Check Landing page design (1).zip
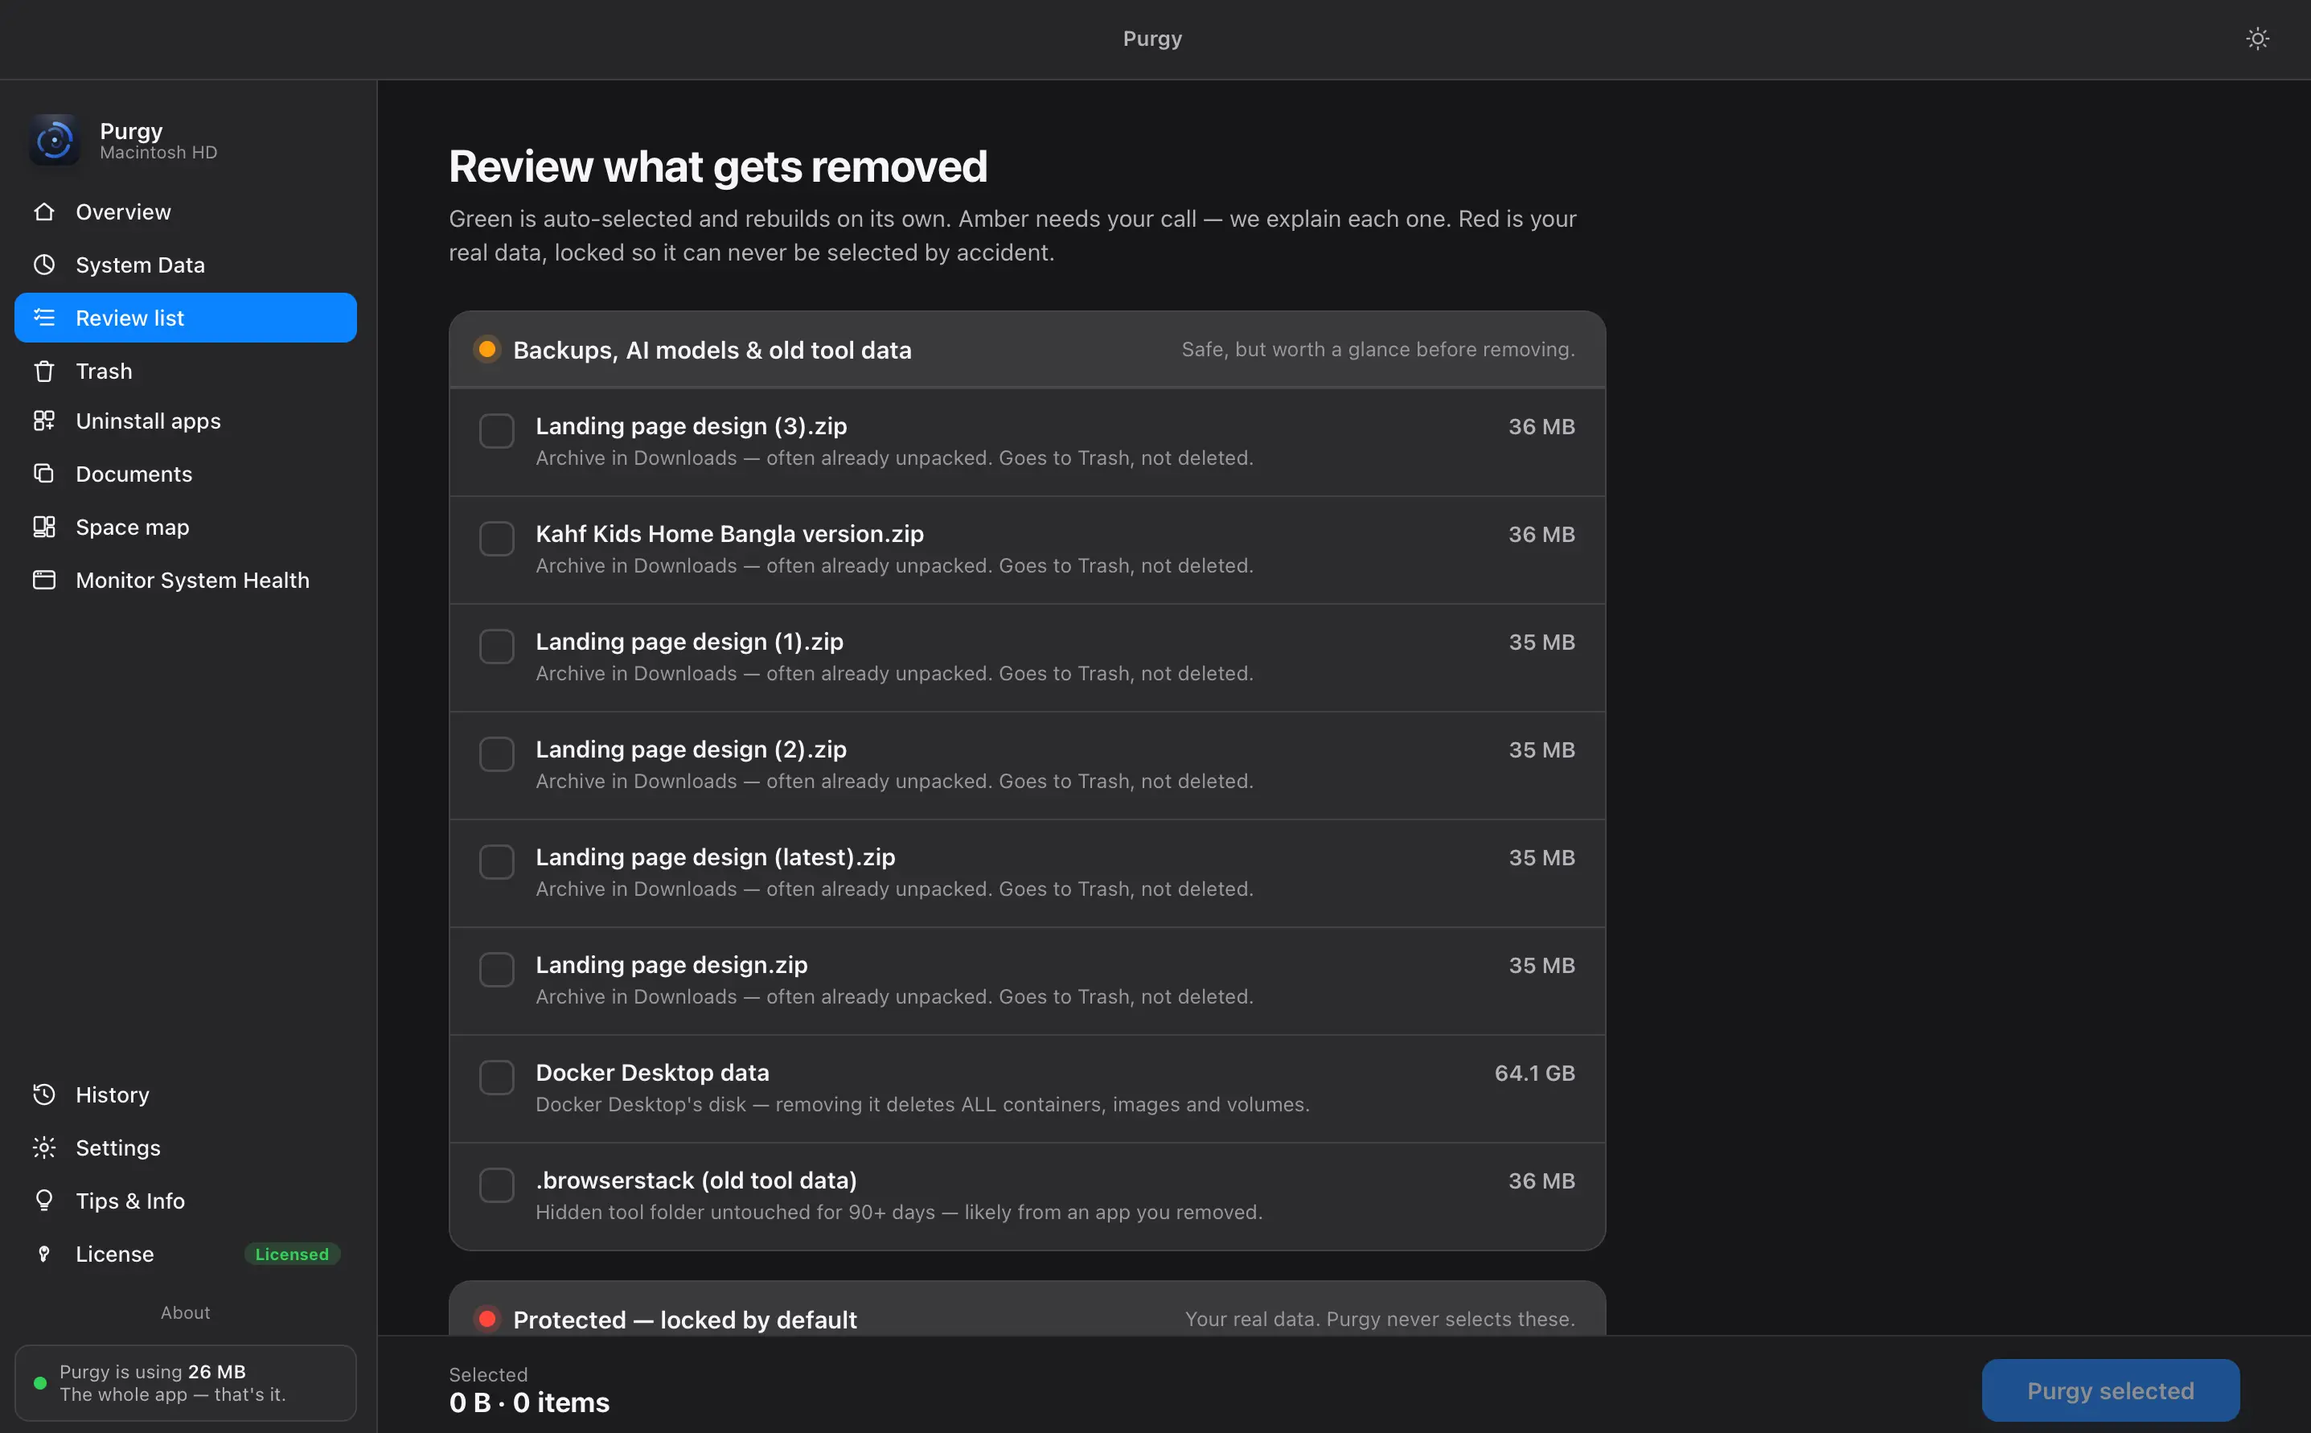Screen dimensions: 2311x1433 coord(496,647)
